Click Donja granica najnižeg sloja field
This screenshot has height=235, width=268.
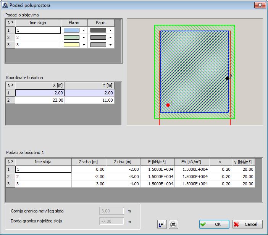(111, 221)
